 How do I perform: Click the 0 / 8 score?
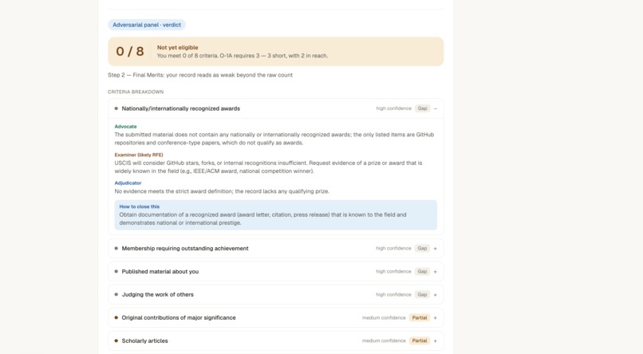[130, 52]
